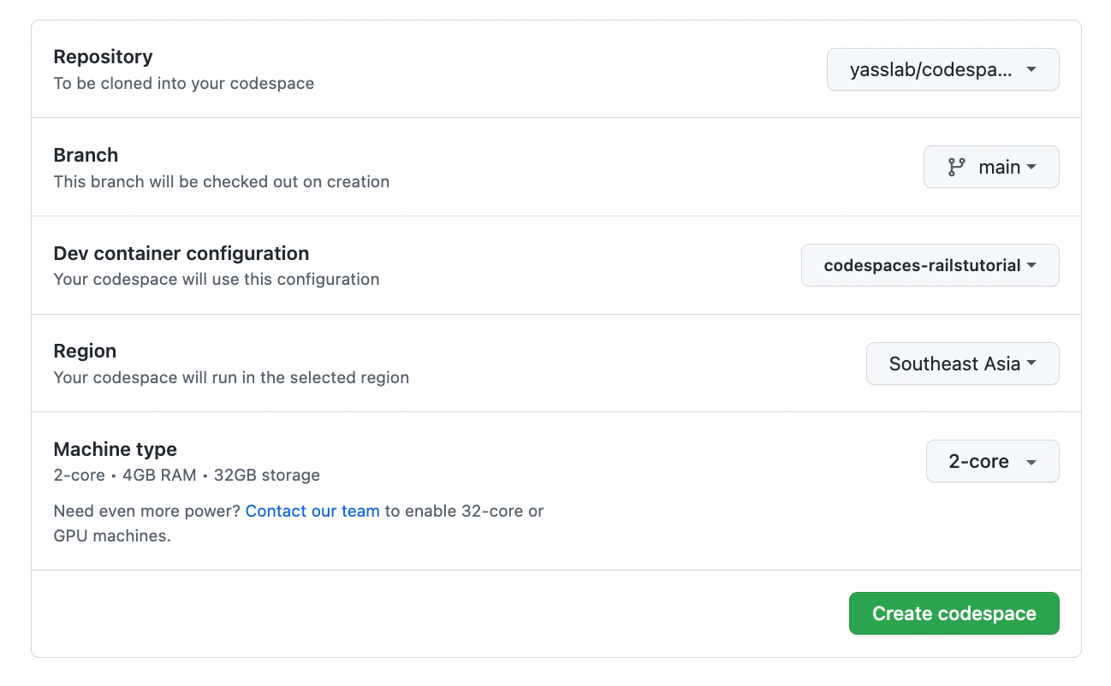Click the 4GB RAM 32GB storage specs text
The height and width of the screenshot is (686, 1111).
tap(223, 475)
